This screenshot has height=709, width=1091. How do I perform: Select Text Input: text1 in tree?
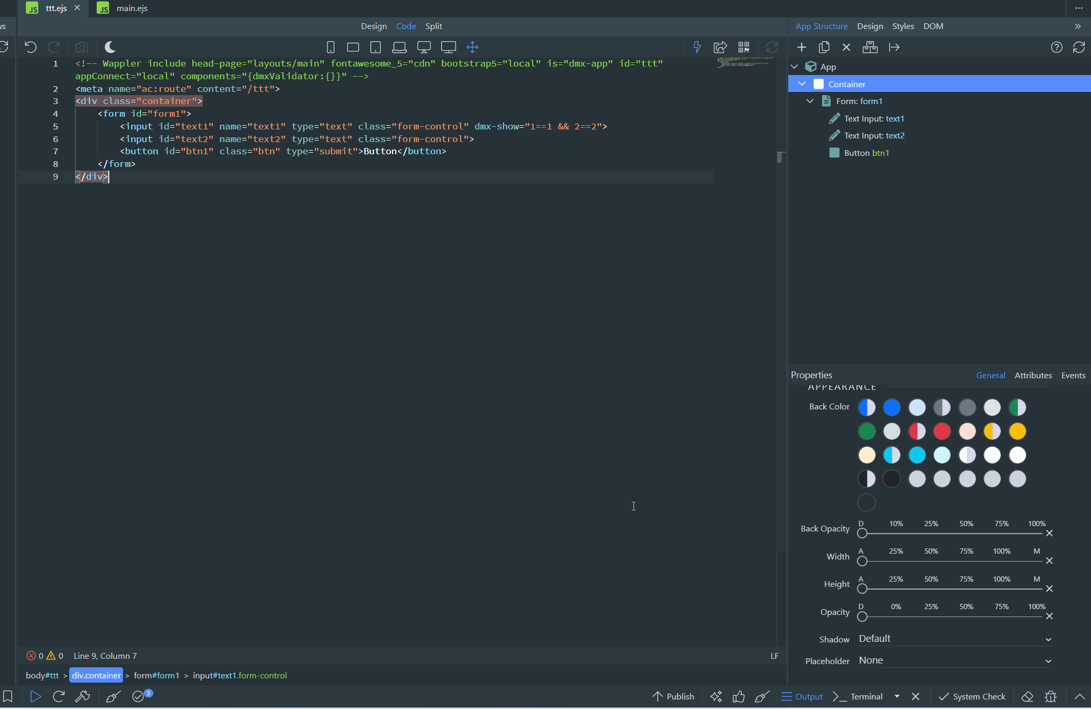pyautogui.click(x=874, y=118)
